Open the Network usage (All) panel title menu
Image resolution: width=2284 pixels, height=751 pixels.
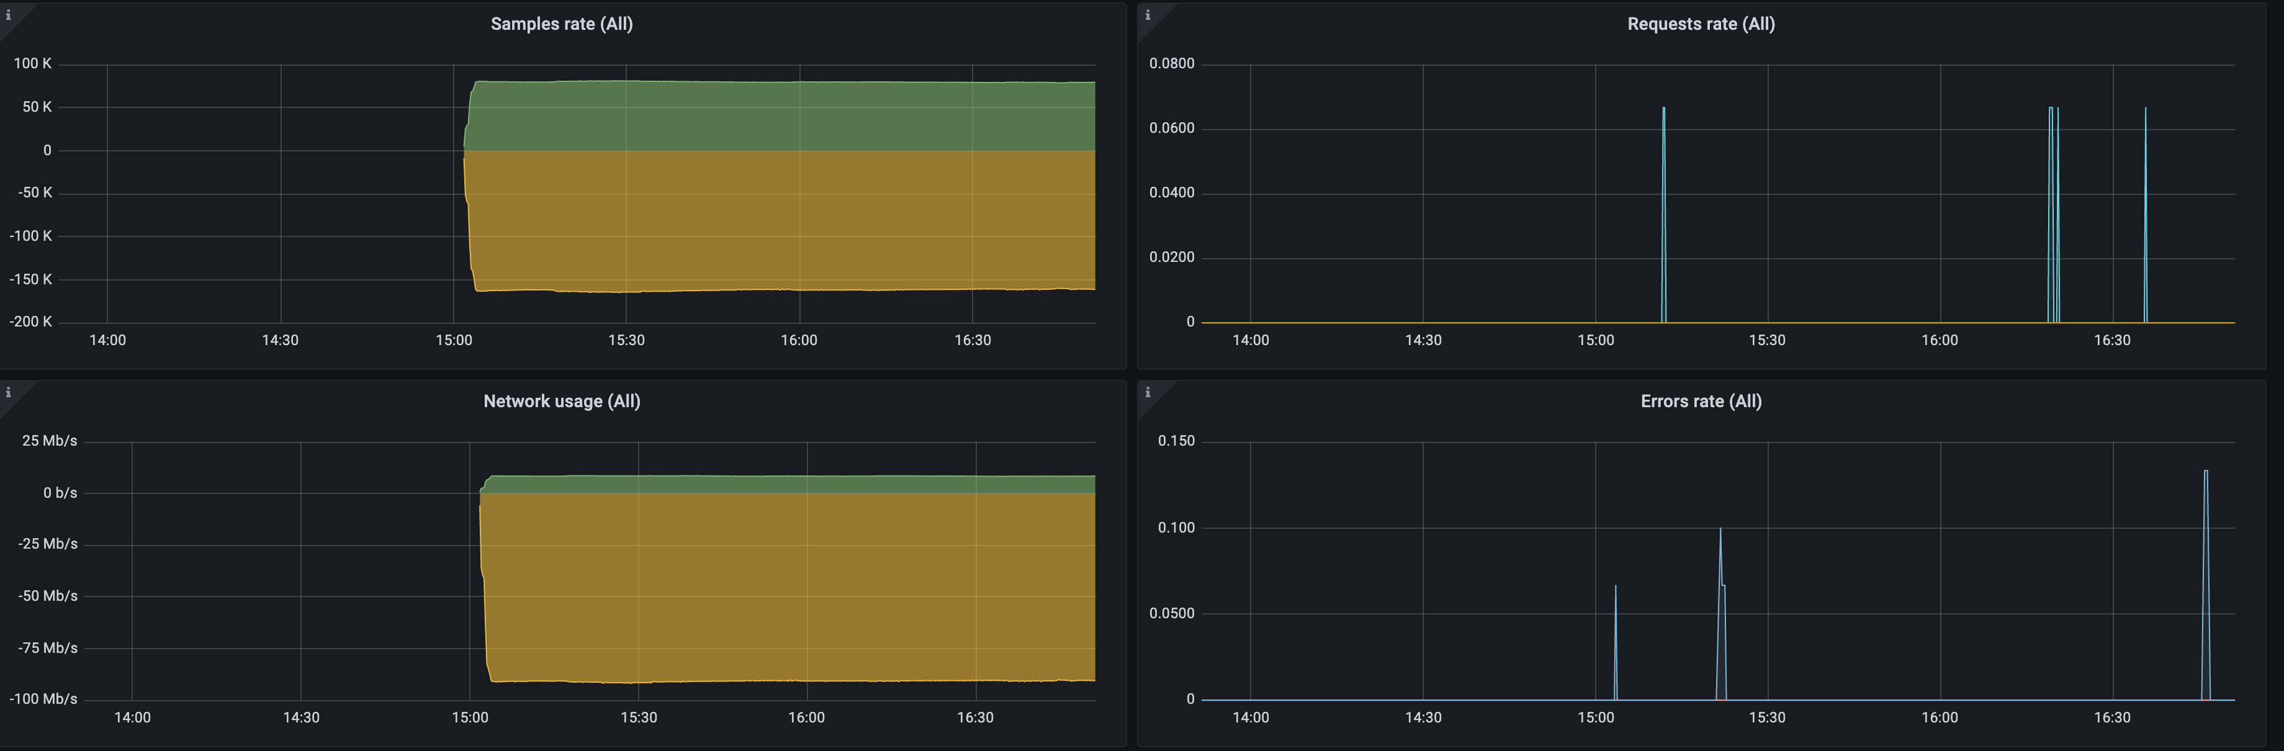point(561,401)
